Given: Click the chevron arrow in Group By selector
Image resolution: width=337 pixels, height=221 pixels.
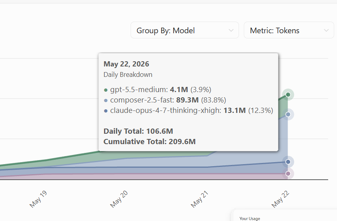Looking at the screenshot, I should click(x=231, y=30).
